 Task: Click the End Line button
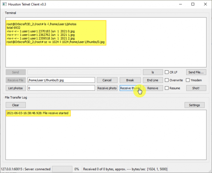point(153,80)
